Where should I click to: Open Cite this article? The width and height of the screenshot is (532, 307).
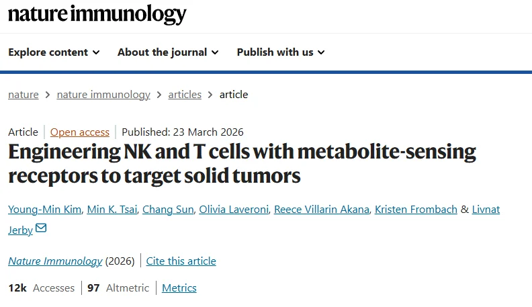pyautogui.click(x=181, y=261)
